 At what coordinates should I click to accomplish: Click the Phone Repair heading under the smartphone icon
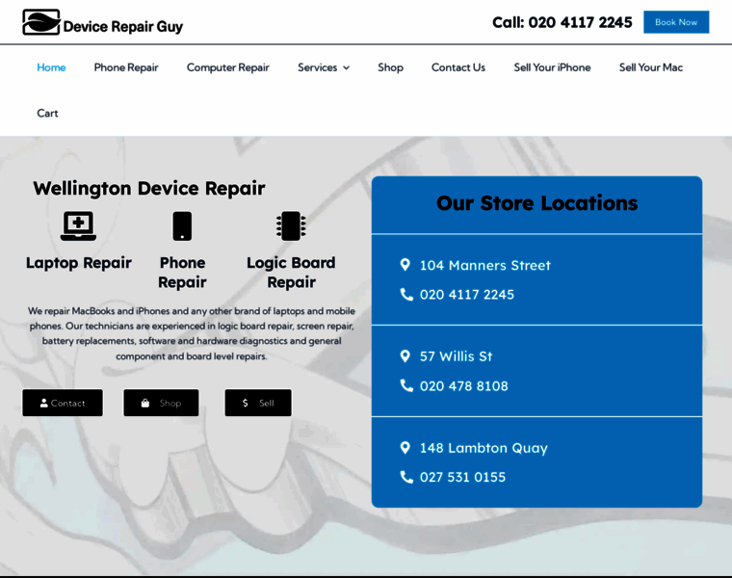(182, 273)
